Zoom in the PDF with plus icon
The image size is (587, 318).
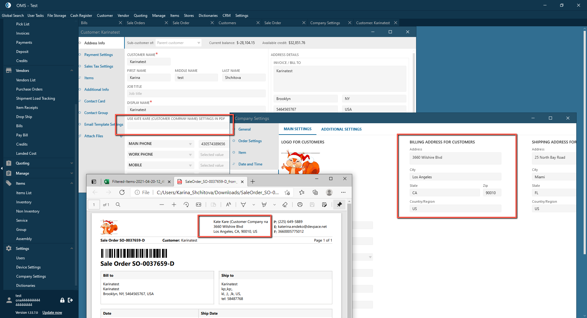click(x=174, y=205)
